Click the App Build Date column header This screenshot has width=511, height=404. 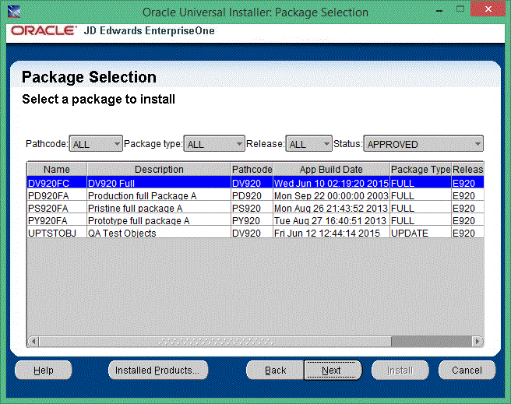(331, 169)
